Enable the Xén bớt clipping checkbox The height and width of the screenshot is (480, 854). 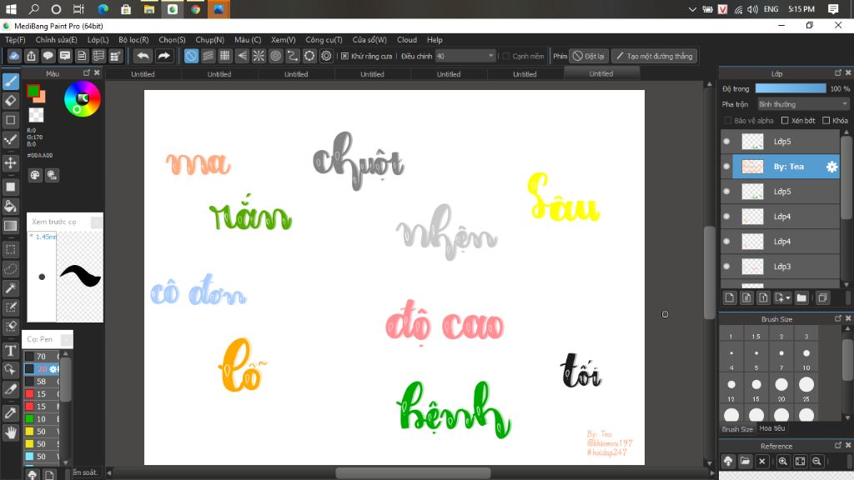tap(785, 120)
